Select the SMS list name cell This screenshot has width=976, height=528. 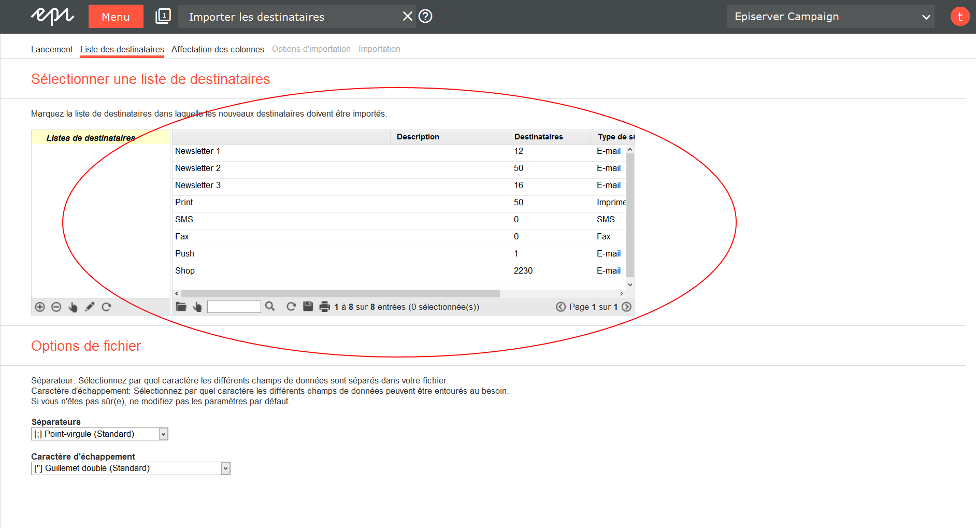click(184, 220)
